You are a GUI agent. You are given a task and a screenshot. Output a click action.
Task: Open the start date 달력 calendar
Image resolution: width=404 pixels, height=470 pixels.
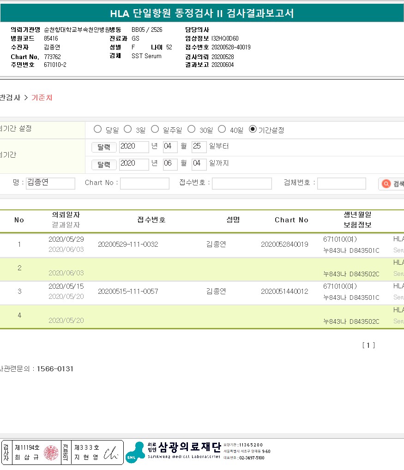[104, 147]
